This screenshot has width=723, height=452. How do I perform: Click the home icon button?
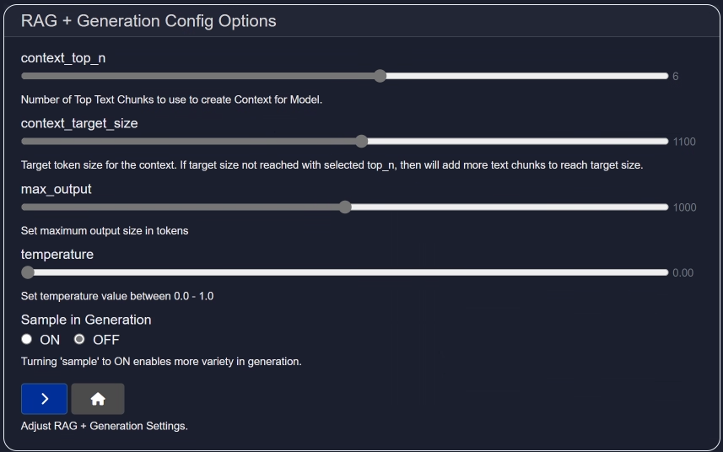point(98,399)
